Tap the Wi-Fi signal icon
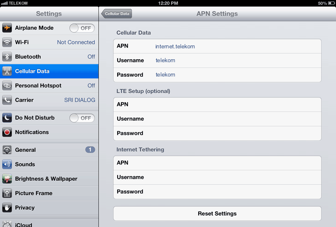This screenshot has height=227, width=336. [7, 42]
